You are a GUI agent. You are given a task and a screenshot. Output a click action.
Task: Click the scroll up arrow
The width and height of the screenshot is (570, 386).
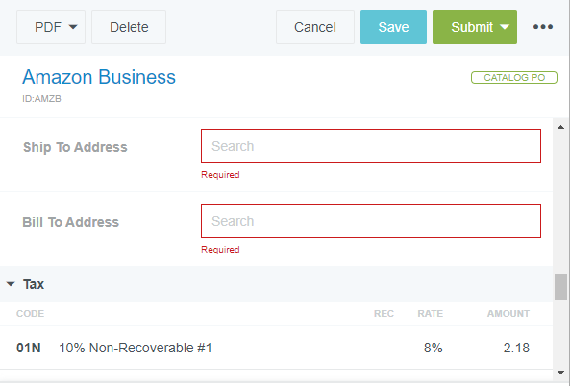[560, 127]
